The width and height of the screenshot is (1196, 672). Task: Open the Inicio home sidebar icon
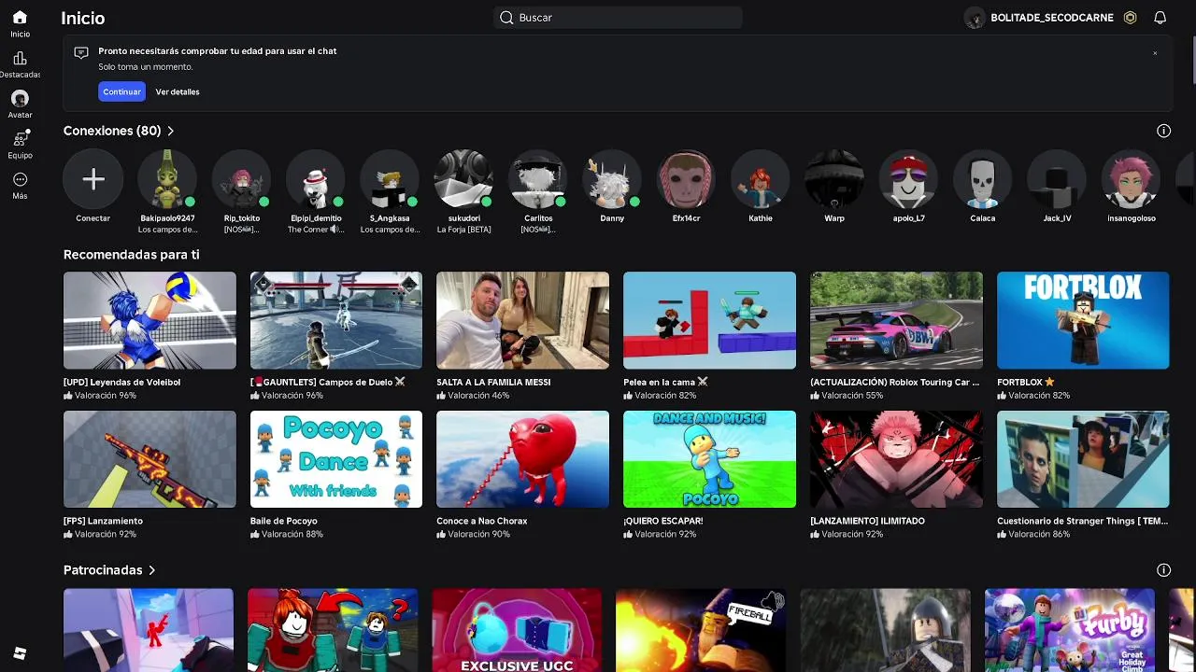[x=20, y=18]
